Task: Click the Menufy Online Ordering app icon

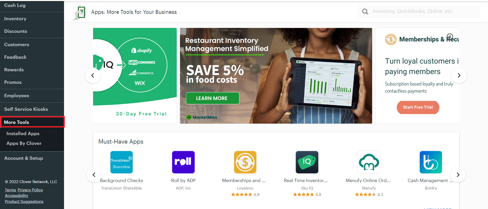Action: 369,162
